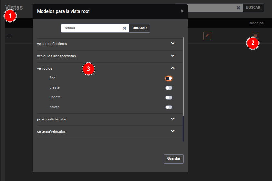Click BUSCAR button inside the modal
Screen dimensions: 272x181
(x=139, y=28)
